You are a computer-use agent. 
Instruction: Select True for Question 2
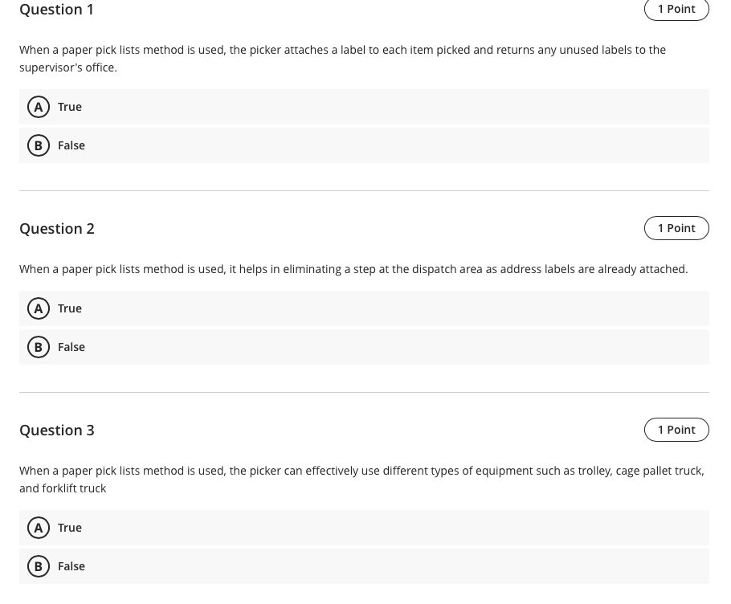(x=70, y=308)
